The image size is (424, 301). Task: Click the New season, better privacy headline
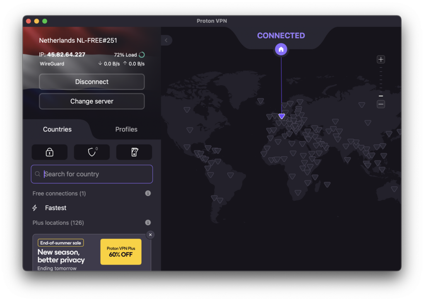pos(61,256)
